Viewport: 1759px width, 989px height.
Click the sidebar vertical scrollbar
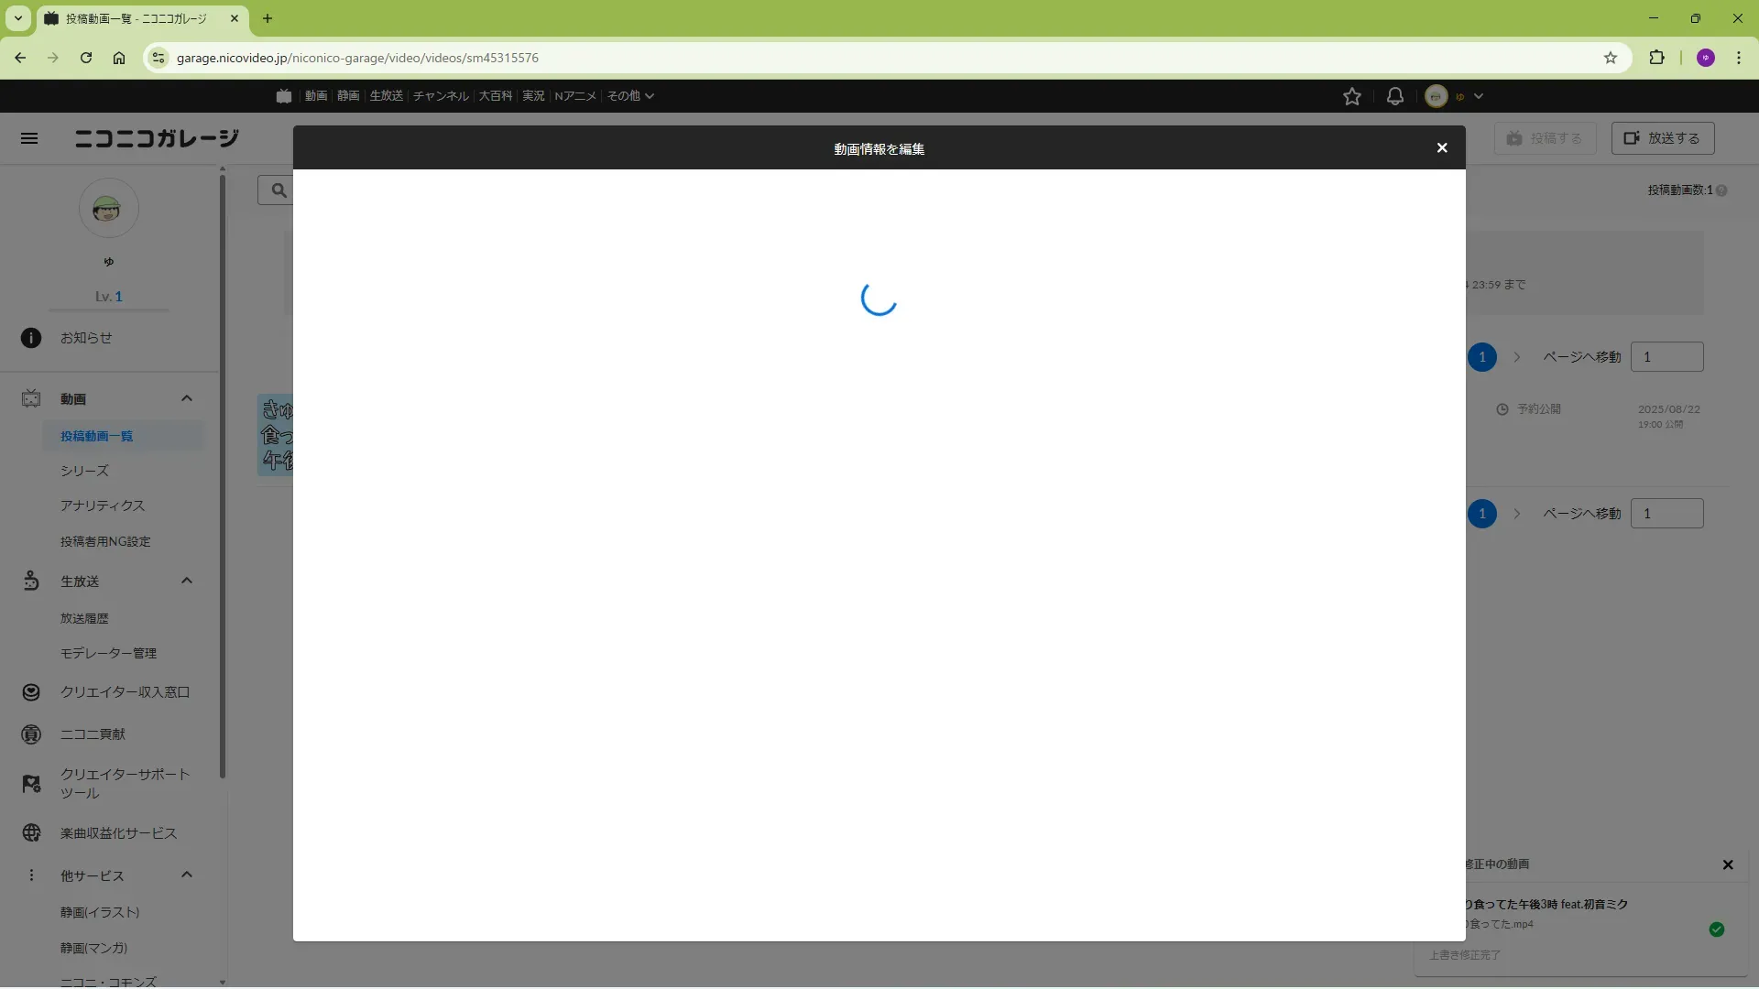tap(222, 476)
